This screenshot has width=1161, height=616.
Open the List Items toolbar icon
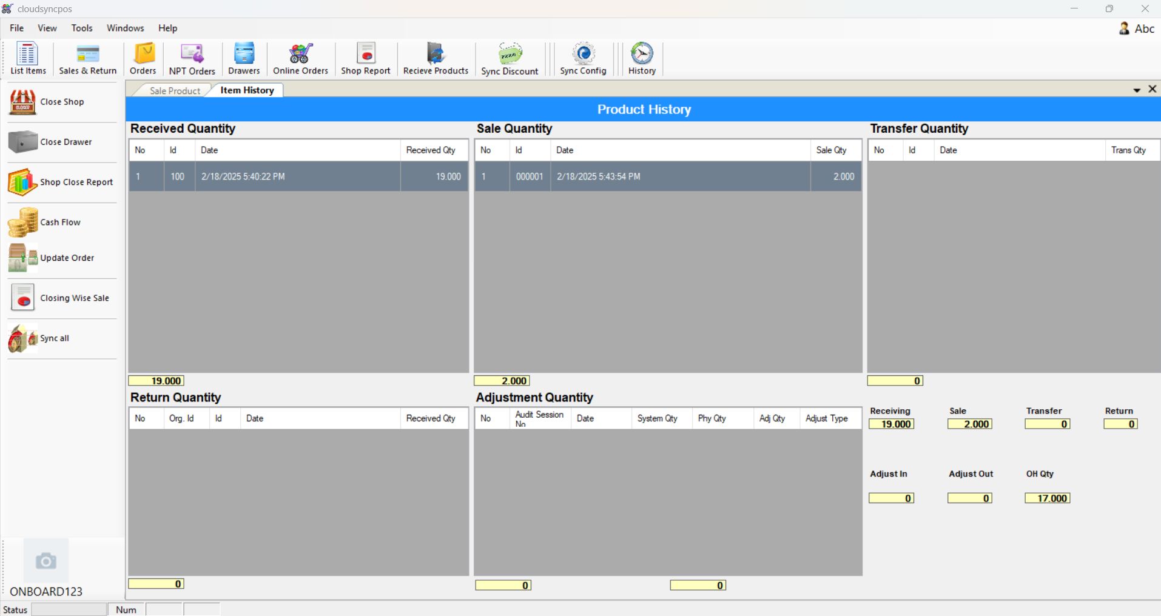click(x=28, y=58)
